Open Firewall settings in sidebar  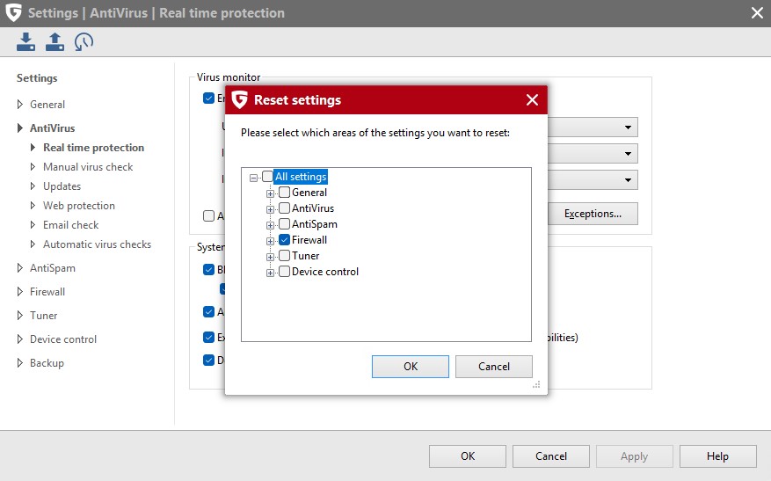click(47, 292)
